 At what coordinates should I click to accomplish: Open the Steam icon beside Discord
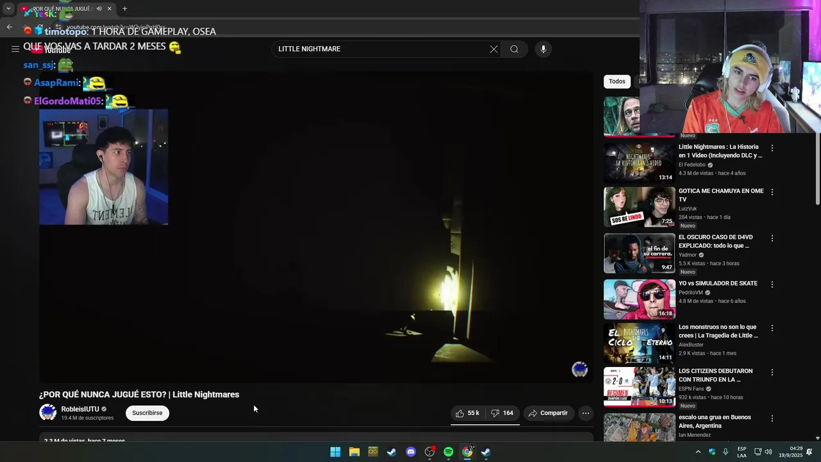click(x=392, y=452)
